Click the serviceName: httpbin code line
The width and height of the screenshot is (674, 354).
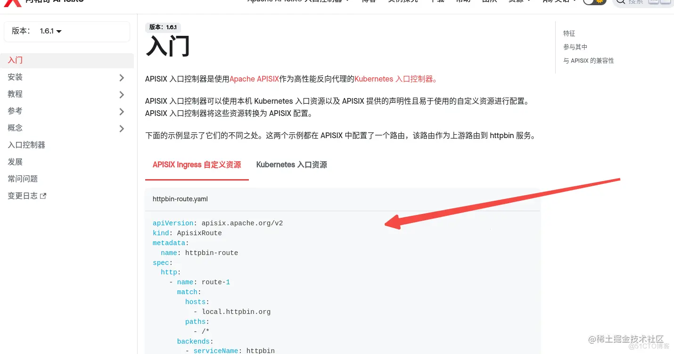tap(230, 351)
